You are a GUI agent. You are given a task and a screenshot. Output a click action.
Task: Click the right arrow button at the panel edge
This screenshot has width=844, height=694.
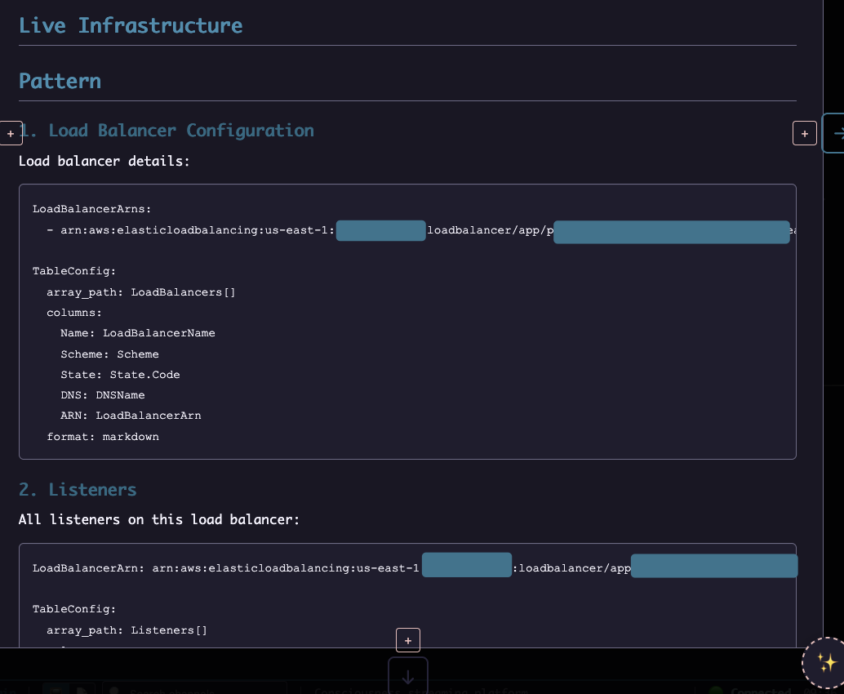(x=835, y=133)
